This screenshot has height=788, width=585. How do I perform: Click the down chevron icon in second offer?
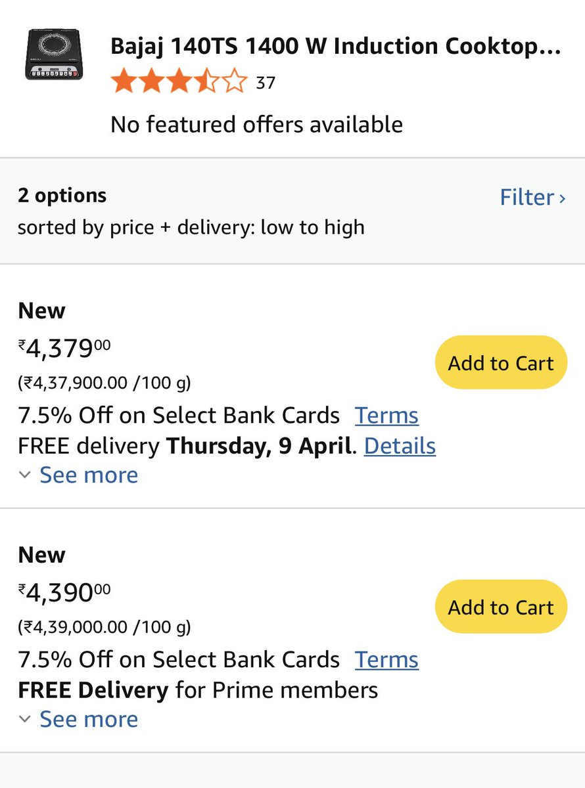[24, 719]
